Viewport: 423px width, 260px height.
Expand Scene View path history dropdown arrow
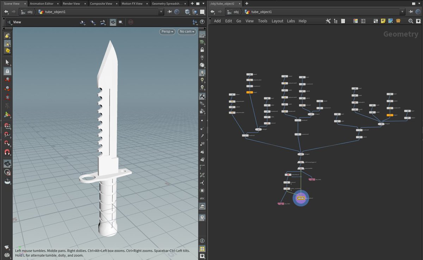coord(161,12)
